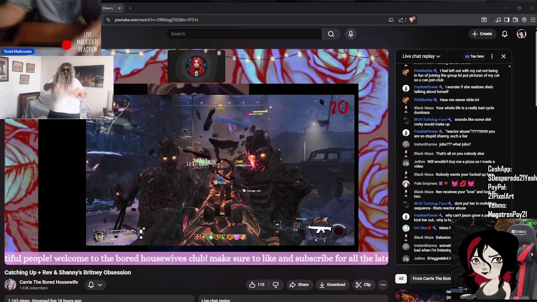Open the Brave playlist music note icon
Screen dimensions: 537x302
(x=498, y=20)
